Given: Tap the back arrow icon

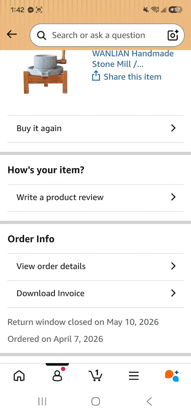Looking at the screenshot, I should click(12, 34).
